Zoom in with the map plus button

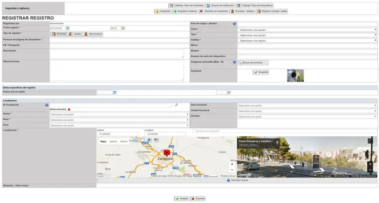coord(232,164)
